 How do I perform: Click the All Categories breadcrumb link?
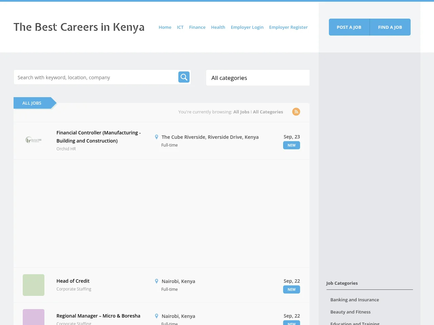[x=268, y=112]
